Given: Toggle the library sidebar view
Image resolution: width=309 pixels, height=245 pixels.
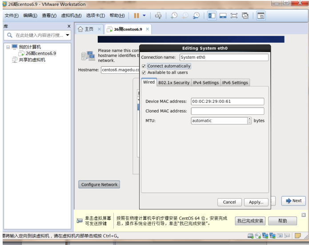Looking at the screenshot, I should click(x=212, y=16).
